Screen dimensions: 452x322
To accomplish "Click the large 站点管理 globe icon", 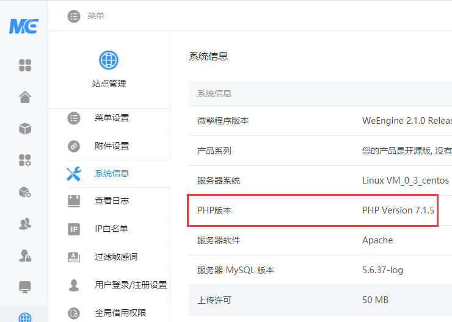I will pyautogui.click(x=109, y=60).
